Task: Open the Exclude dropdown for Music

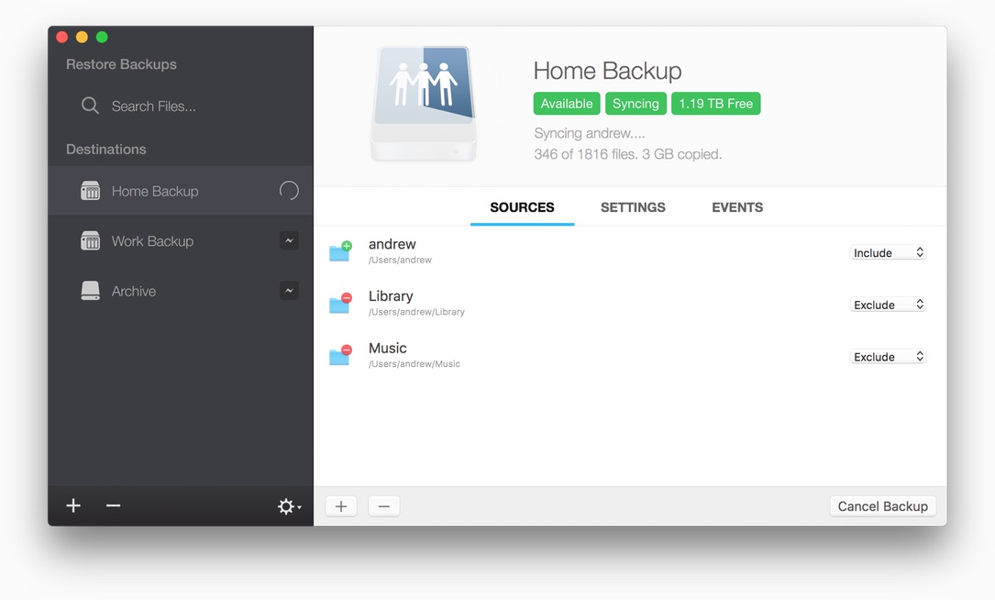Action: 888,357
